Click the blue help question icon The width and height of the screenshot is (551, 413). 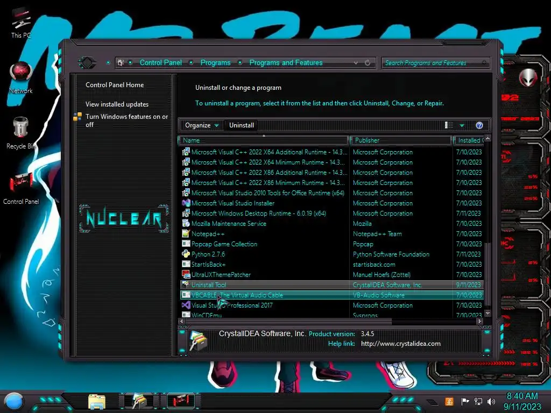point(479,125)
